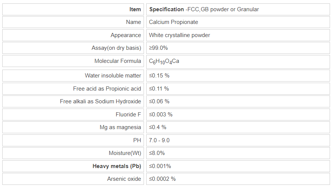Click the Fluoride F label cell

click(128, 115)
